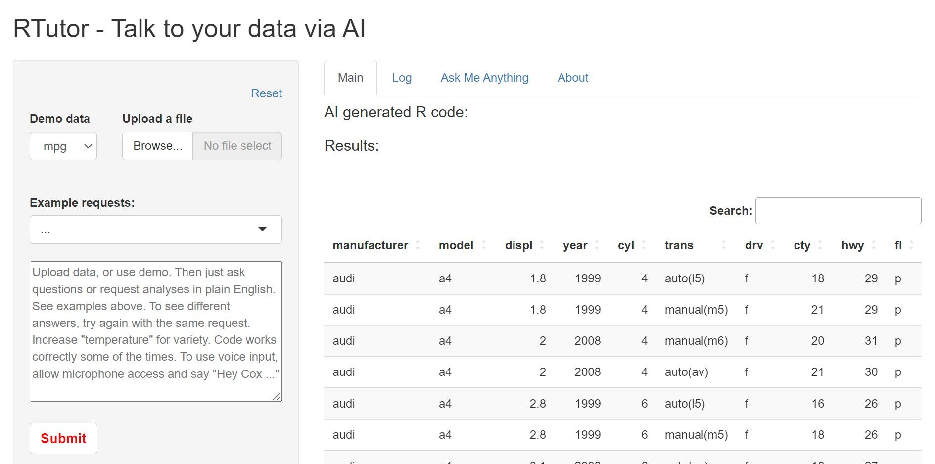This screenshot has height=464, width=935.
Task: Click the request prompt text area
Action: 155,331
